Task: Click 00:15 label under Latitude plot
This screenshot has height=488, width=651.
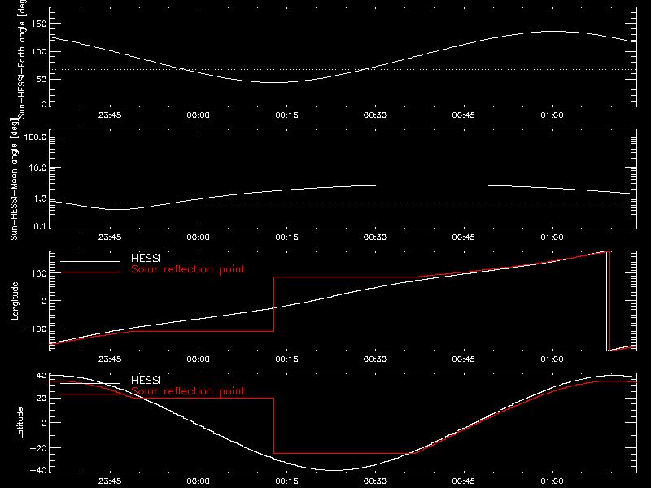Action: [286, 481]
